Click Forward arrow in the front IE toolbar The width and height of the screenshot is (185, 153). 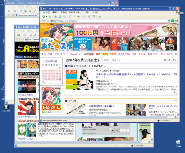(x=50, y=17)
